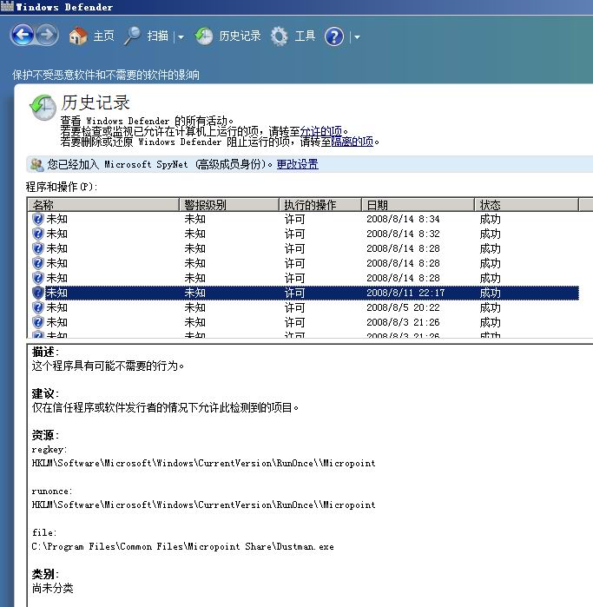The width and height of the screenshot is (593, 607).
Task: Click shield icon of 2008/8/11 22:17 row
Action: 38,293
